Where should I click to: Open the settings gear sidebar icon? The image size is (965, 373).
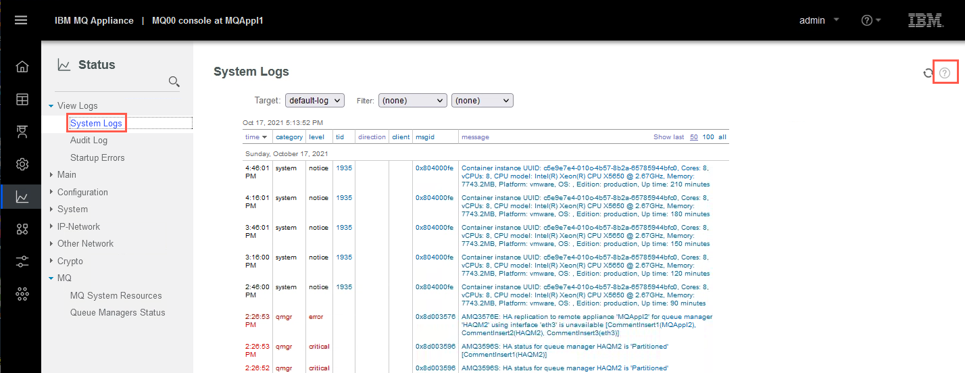point(22,164)
